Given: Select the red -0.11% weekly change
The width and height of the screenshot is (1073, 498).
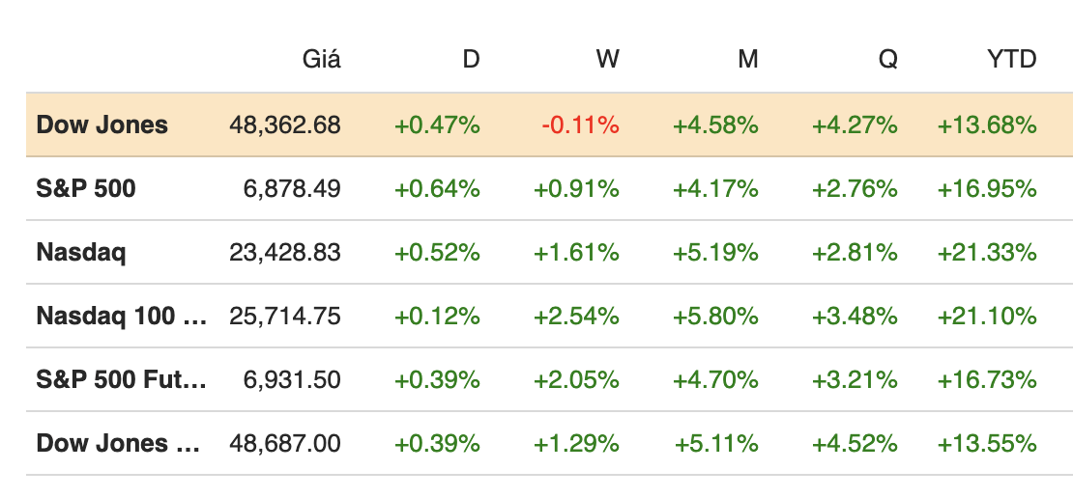Looking at the screenshot, I should click(x=580, y=124).
